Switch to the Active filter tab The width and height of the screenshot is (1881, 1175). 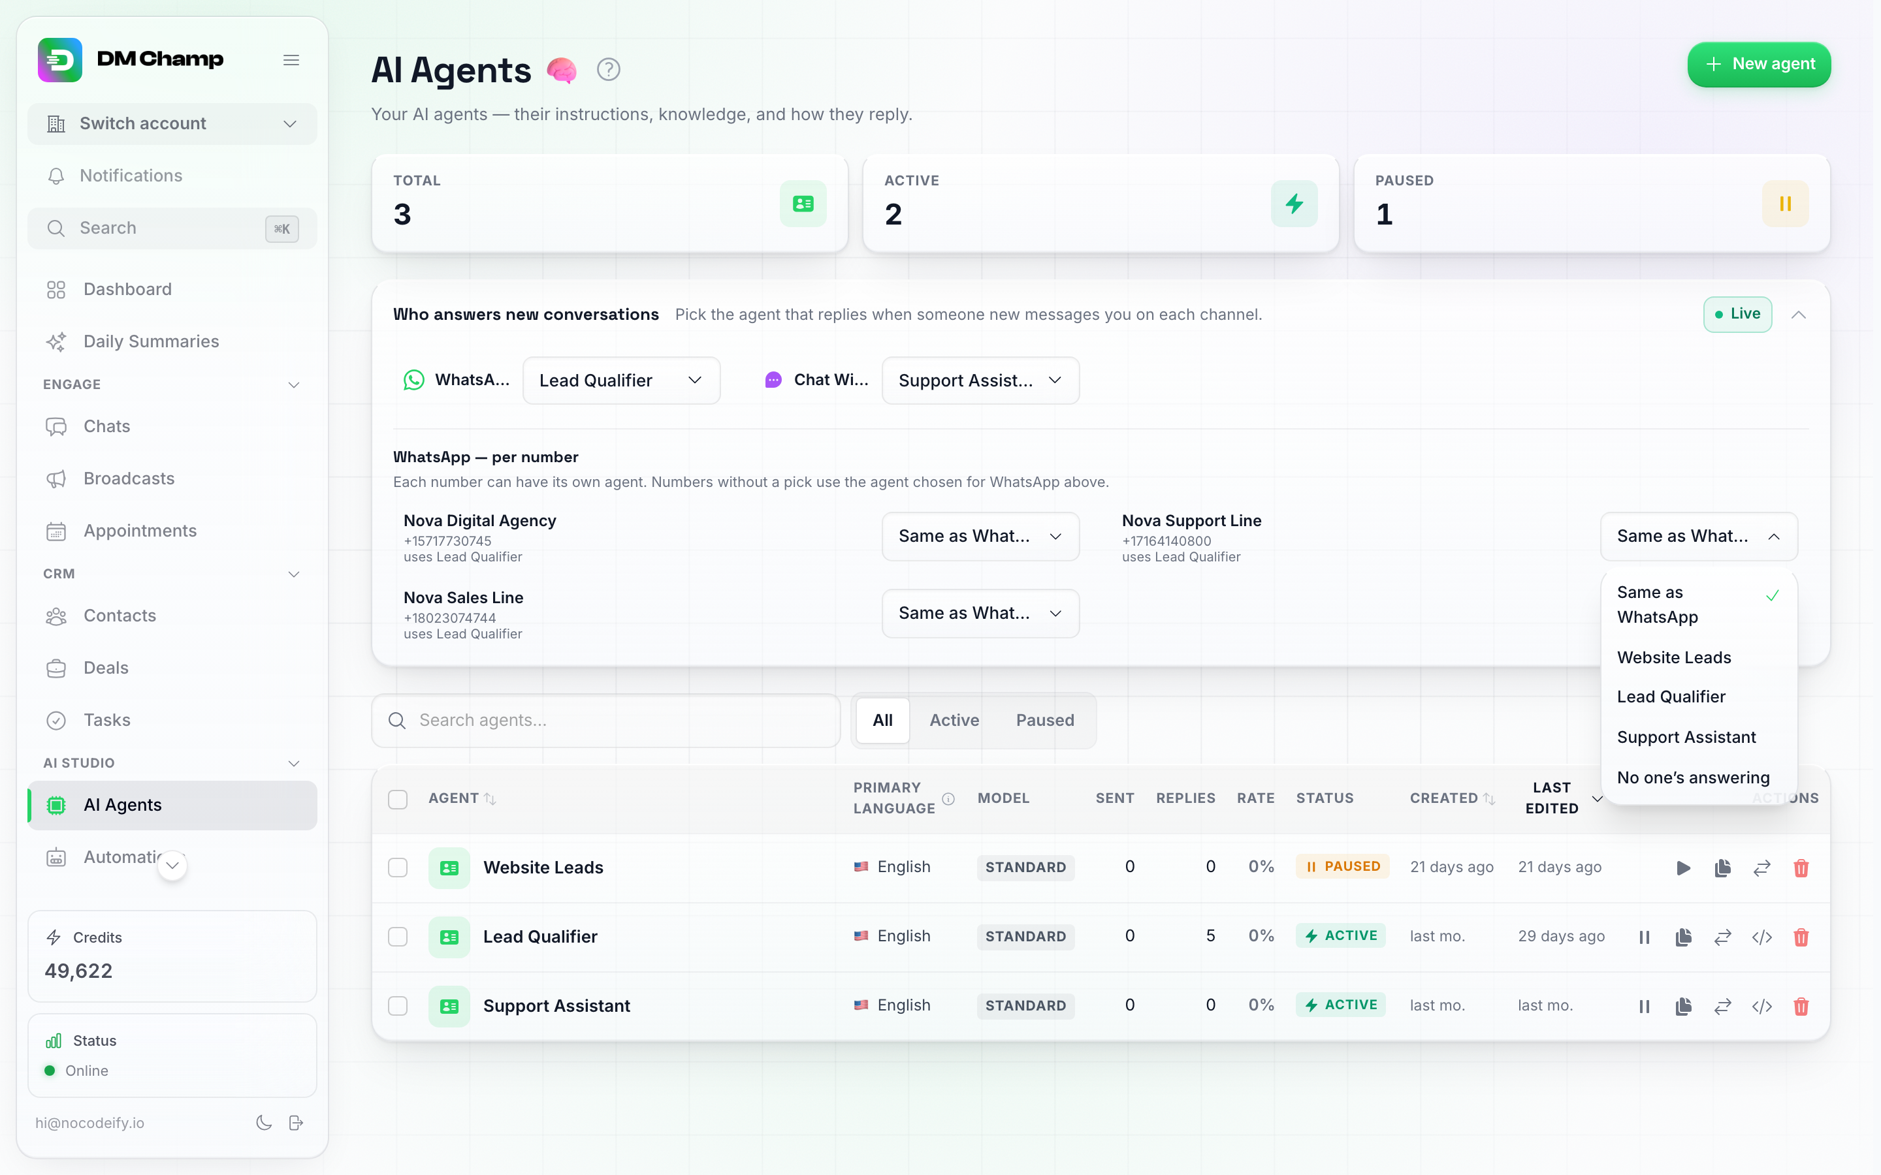[954, 721]
